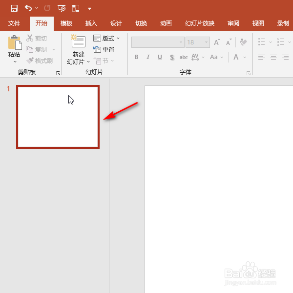Click the font color A icon
Viewport: 293px width, 293px height.
pos(236,57)
